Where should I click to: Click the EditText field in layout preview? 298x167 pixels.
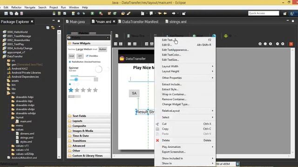click(142, 79)
